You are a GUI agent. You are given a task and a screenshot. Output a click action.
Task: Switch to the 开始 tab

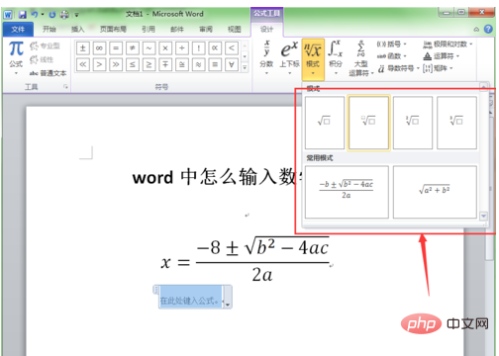(x=50, y=30)
